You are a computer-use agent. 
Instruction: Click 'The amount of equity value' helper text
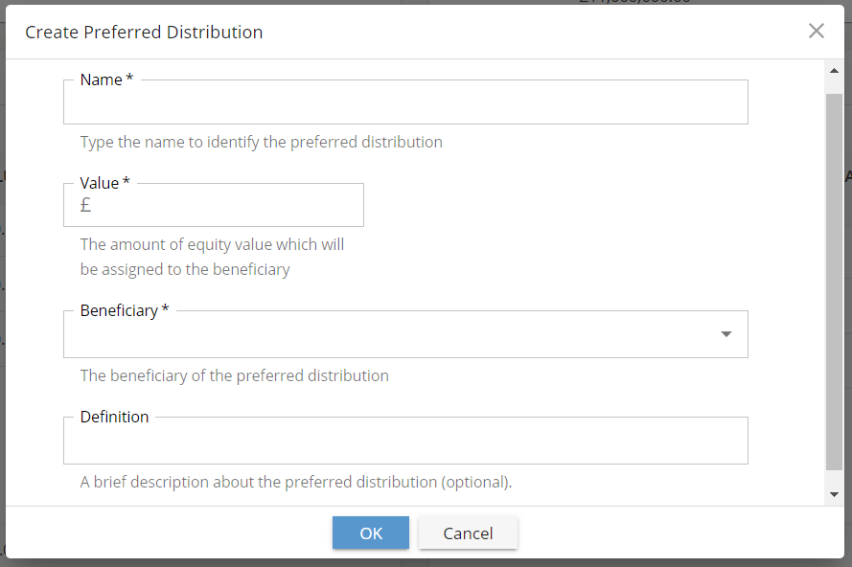[x=213, y=257]
